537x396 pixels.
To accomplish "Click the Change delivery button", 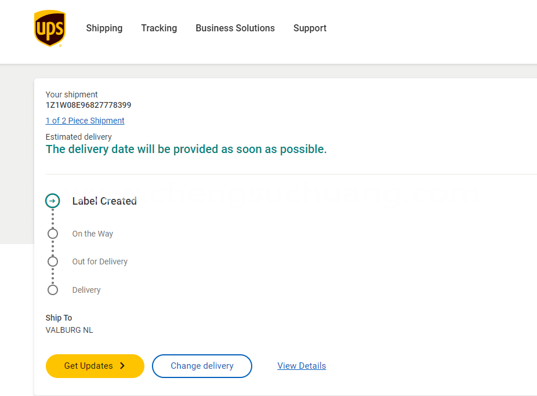I will (x=202, y=366).
